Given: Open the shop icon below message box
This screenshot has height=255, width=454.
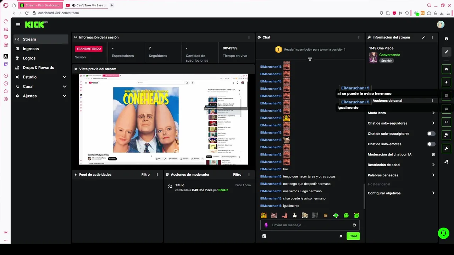Looking at the screenshot, I should pos(264,236).
